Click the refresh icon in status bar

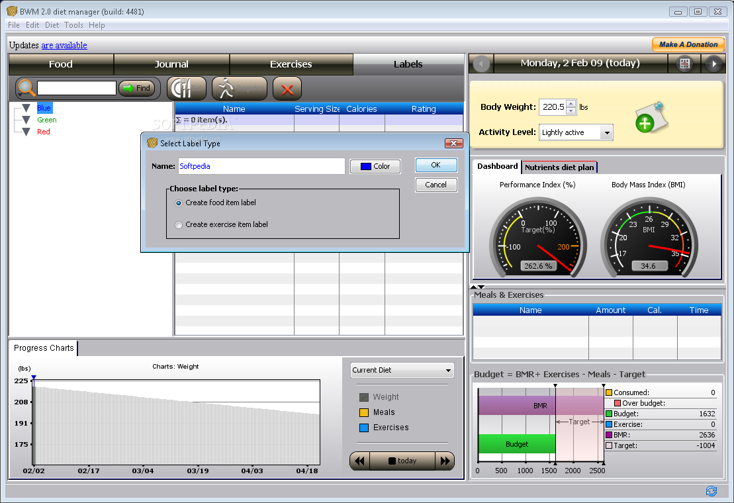[x=711, y=491]
